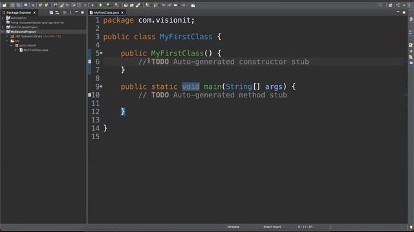414x232 pixels.
Task: Click the New Java Class toolbar icon
Action: pos(46,5)
